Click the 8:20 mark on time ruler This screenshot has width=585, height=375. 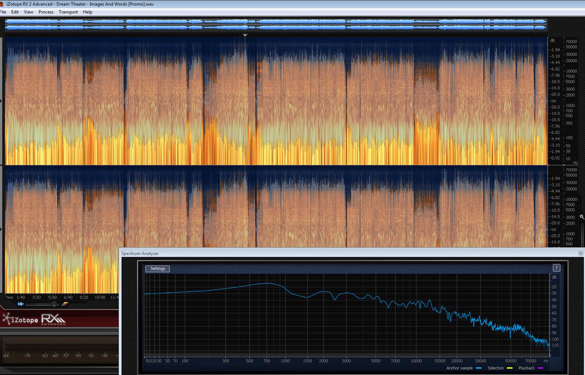click(x=84, y=297)
